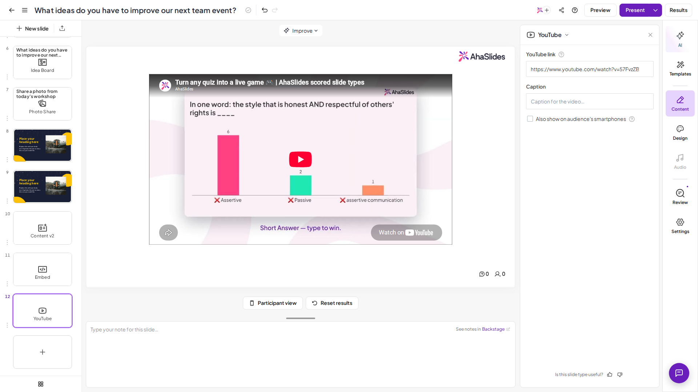Click thumbs up for slide type feedback
The height and width of the screenshot is (392, 698).
coord(610,375)
